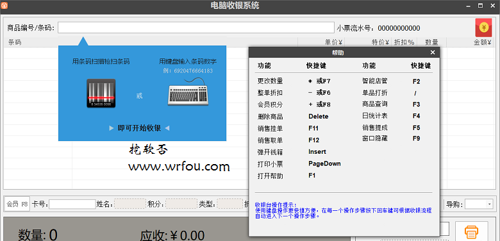Click 弹开钱箱 in help list
Viewport: 500px width, 241px height.
click(x=270, y=152)
